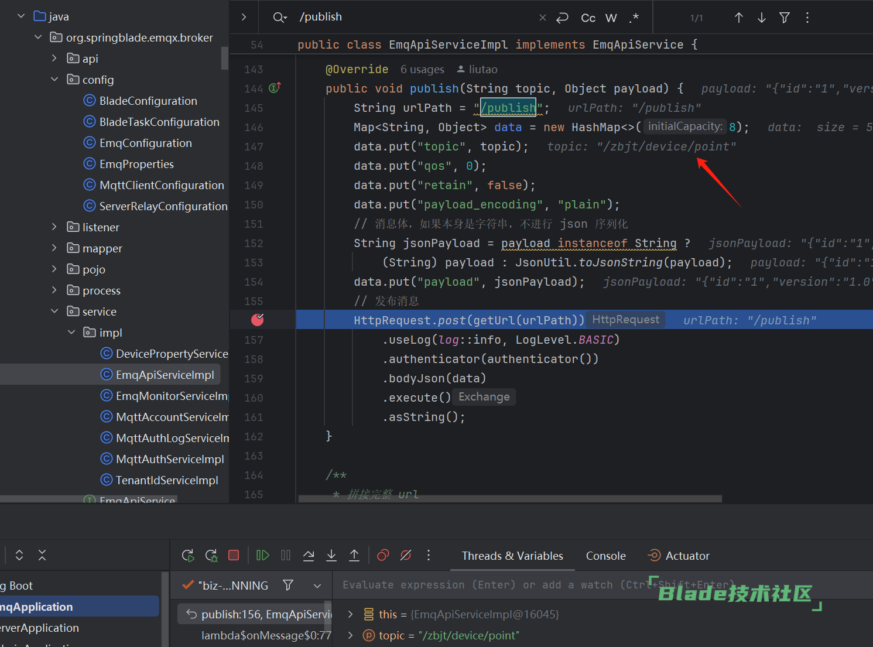Expand the topic variable node
This screenshot has width=873, height=647.
(350, 635)
